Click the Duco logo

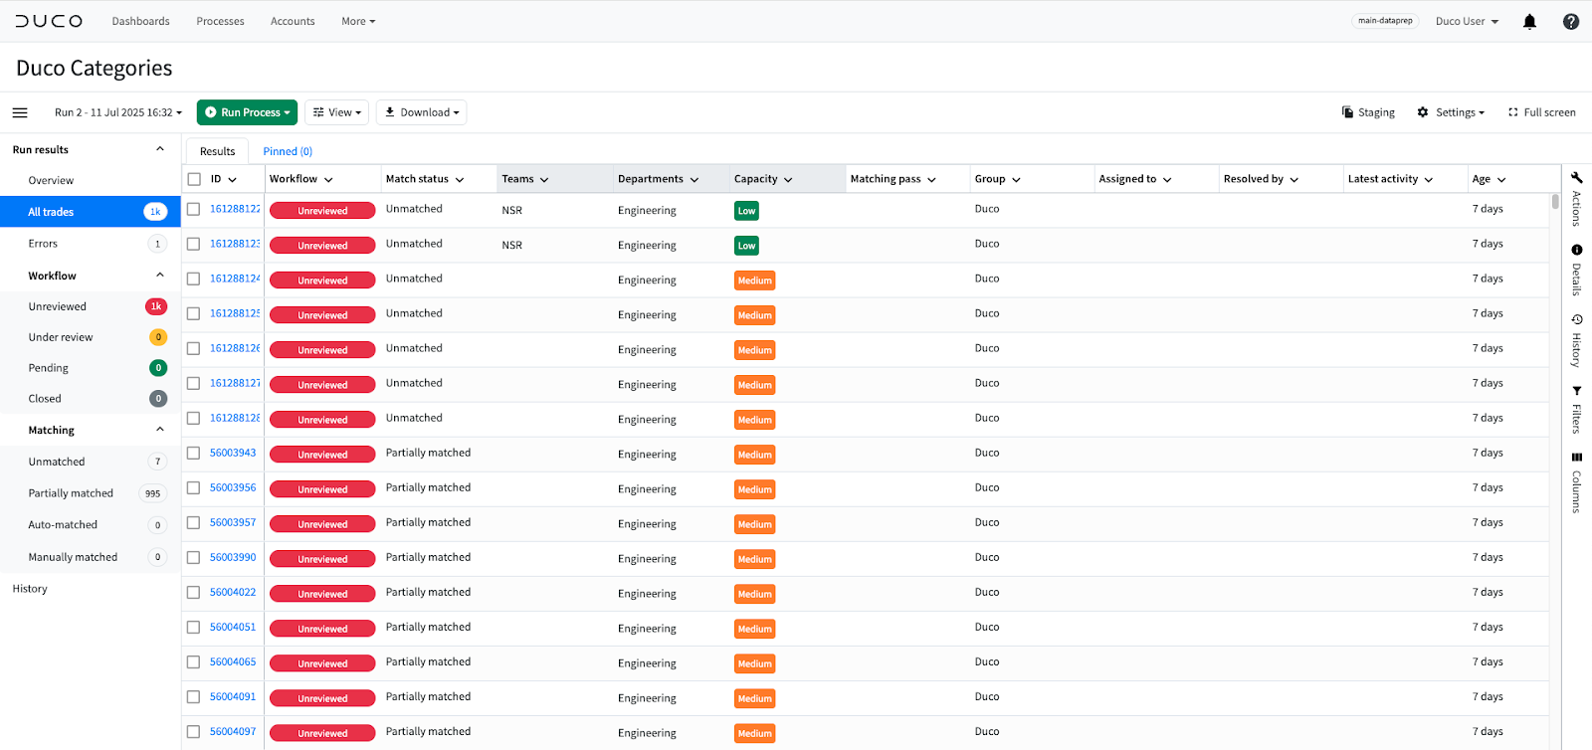49,21
